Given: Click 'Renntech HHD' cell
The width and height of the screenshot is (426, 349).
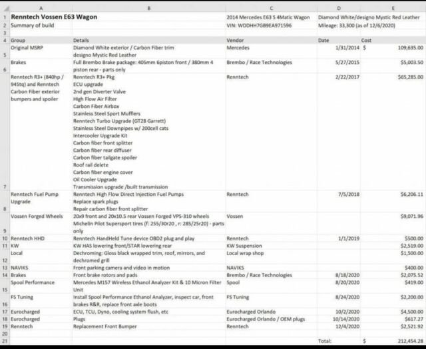Looking at the screenshot, I should [41, 238].
